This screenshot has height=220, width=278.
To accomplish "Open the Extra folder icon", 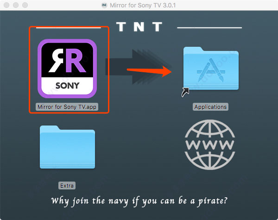I will (x=67, y=147).
